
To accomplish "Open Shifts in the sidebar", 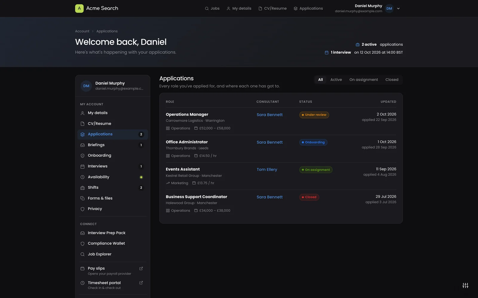I will tap(113, 187).
